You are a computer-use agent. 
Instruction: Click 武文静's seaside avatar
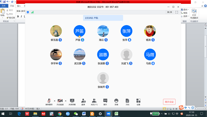tap(79, 55)
